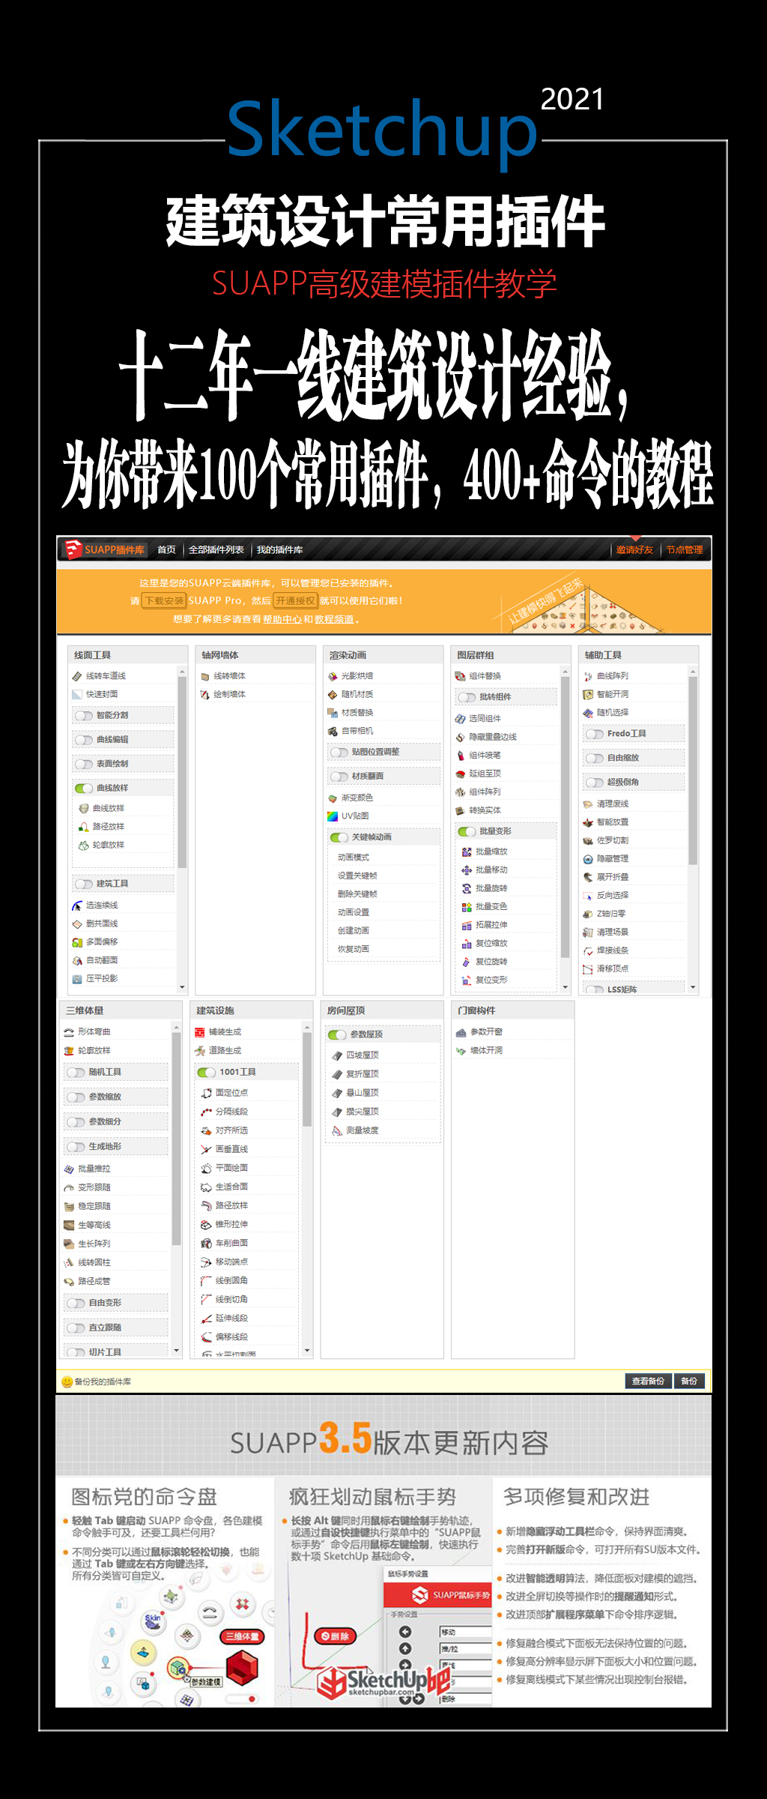Click the SUAPP插件库 logo tab

coord(105,549)
